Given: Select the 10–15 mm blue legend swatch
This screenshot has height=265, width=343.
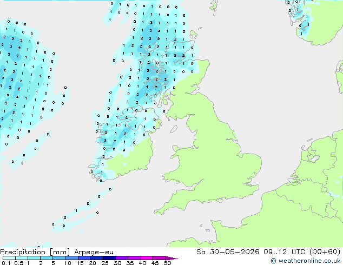Looking at the screenshot, I should click(72, 258).
